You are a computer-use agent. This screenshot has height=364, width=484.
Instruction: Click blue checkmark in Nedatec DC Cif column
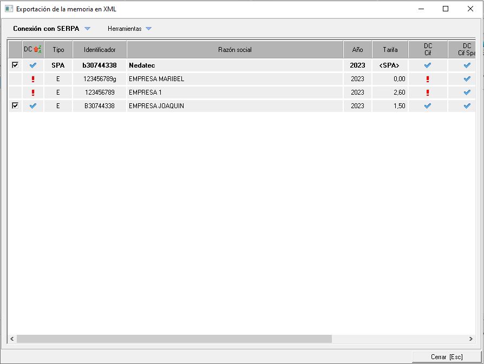point(428,65)
